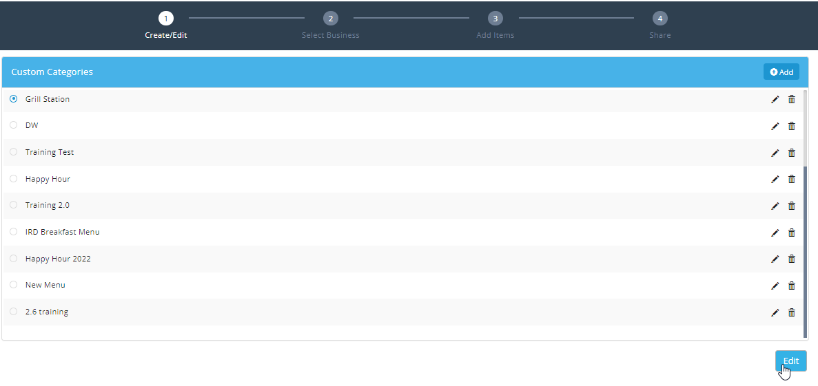Click the pencil icon for Training Test
Image resolution: width=818 pixels, height=386 pixels.
coord(775,153)
